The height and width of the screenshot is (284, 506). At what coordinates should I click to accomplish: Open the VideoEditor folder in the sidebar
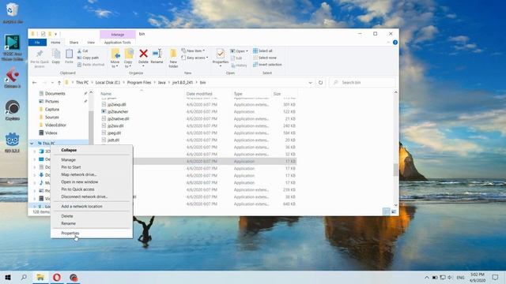coord(55,125)
